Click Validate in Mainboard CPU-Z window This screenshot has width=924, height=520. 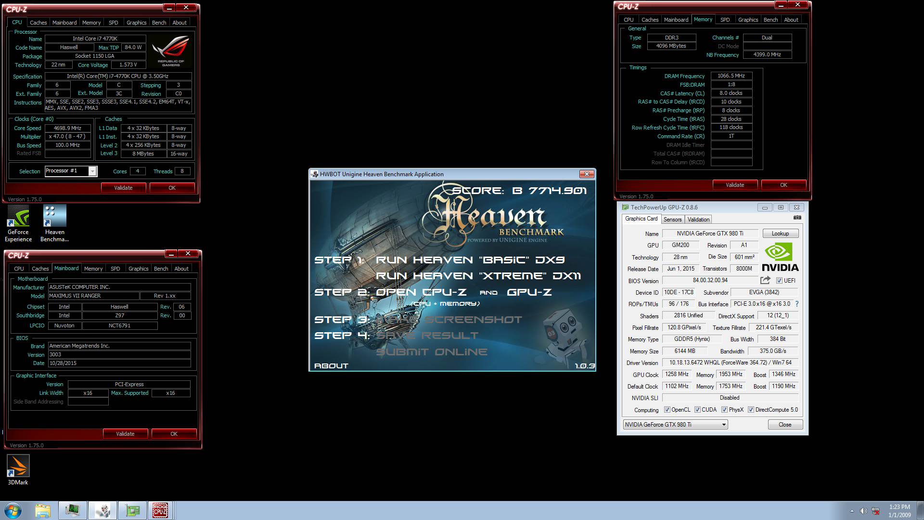pos(125,434)
